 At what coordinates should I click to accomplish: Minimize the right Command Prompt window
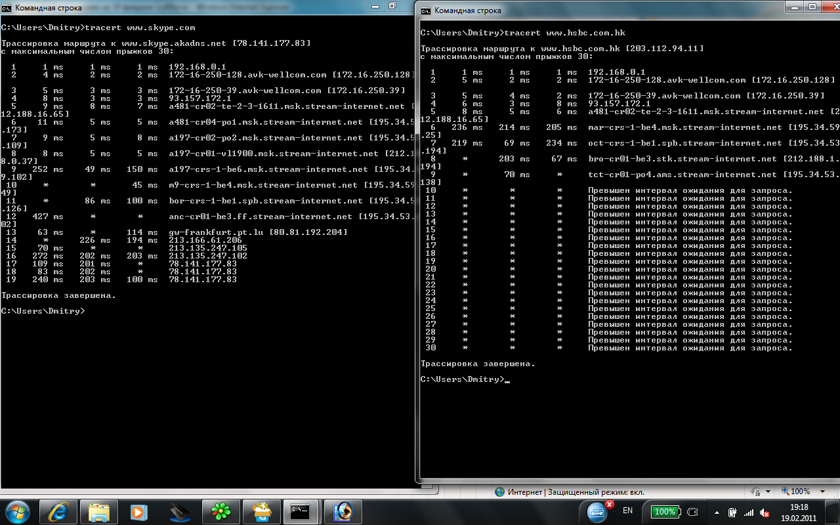[793, 7]
